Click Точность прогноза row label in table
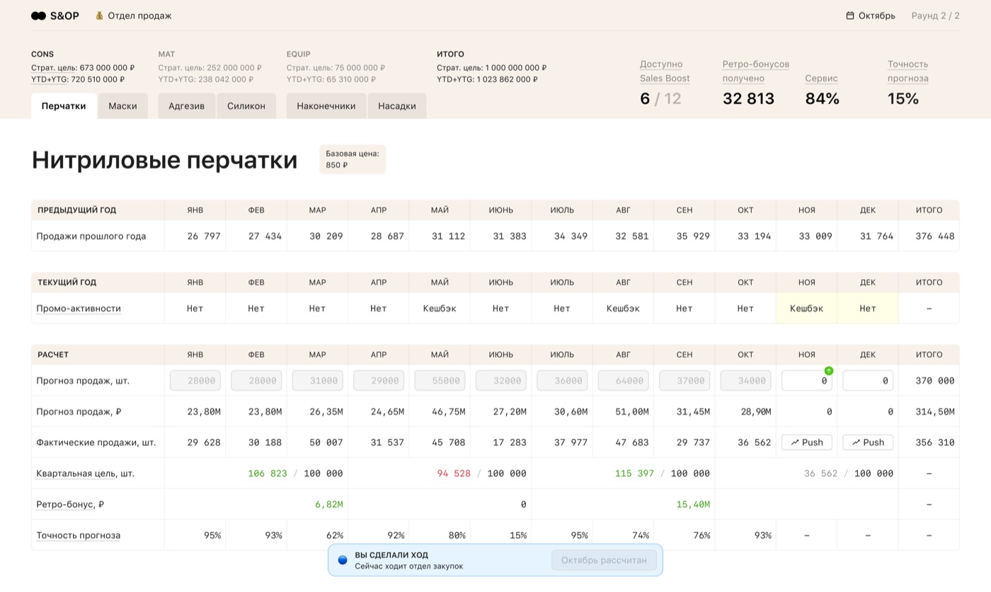991x592 pixels. click(78, 535)
